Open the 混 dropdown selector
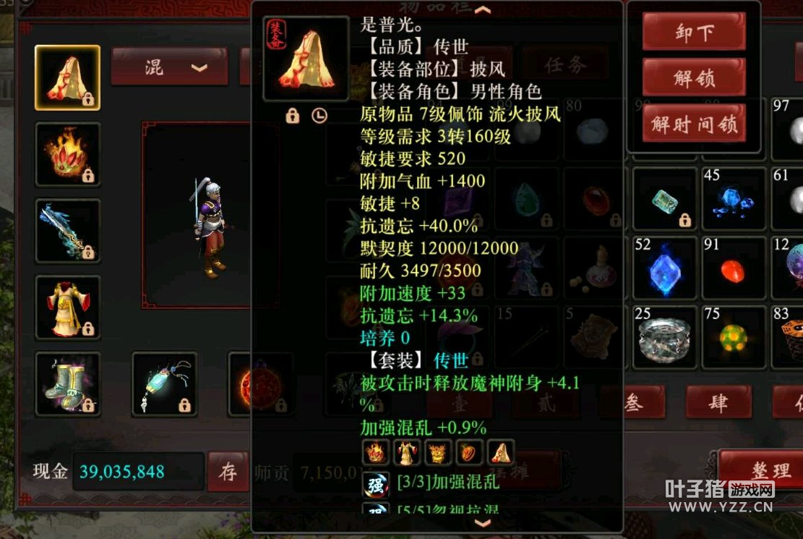This screenshot has width=803, height=539. coord(170,67)
